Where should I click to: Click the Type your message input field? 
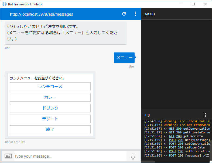coord(70,156)
